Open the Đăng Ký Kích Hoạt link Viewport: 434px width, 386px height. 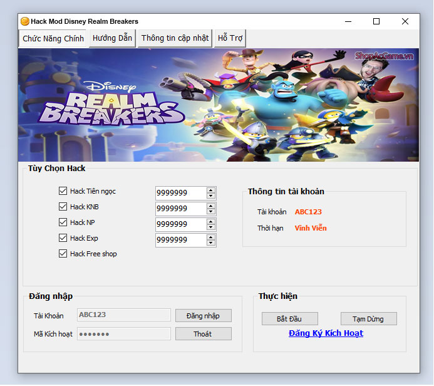(x=326, y=333)
